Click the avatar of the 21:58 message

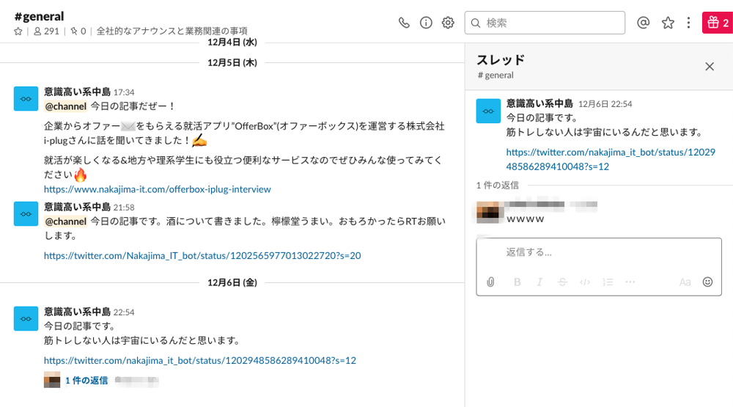pos(26,214)
